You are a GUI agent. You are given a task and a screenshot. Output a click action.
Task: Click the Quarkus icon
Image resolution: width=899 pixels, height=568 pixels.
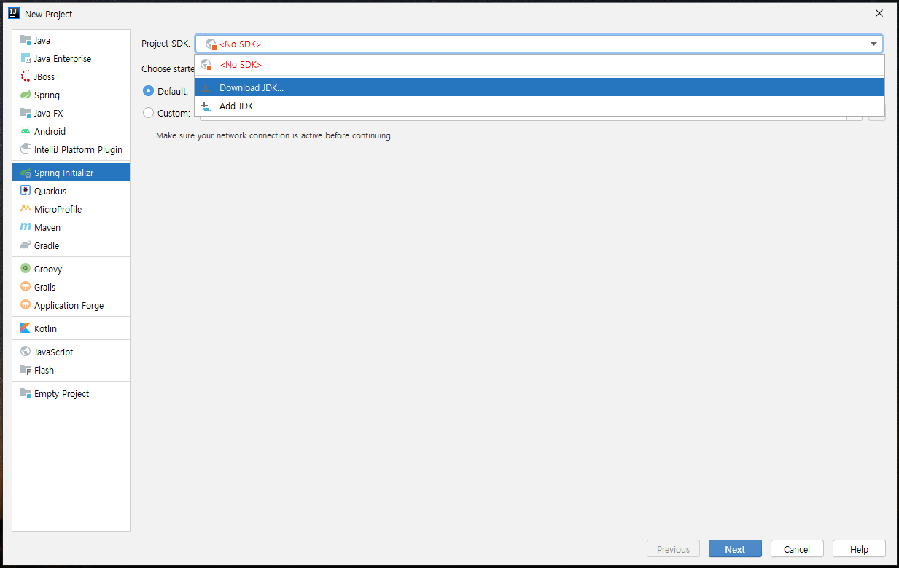(x=26, y=191)
